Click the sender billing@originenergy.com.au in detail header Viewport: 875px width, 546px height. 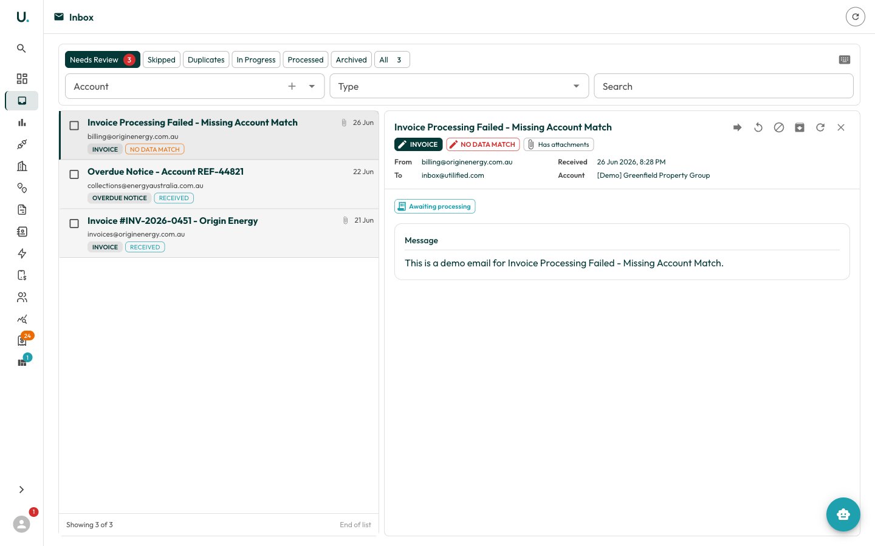pos(467,162)
